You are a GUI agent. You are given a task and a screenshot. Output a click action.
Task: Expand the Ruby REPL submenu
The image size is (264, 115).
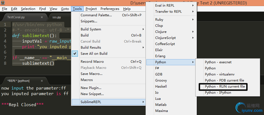(159, 20)
